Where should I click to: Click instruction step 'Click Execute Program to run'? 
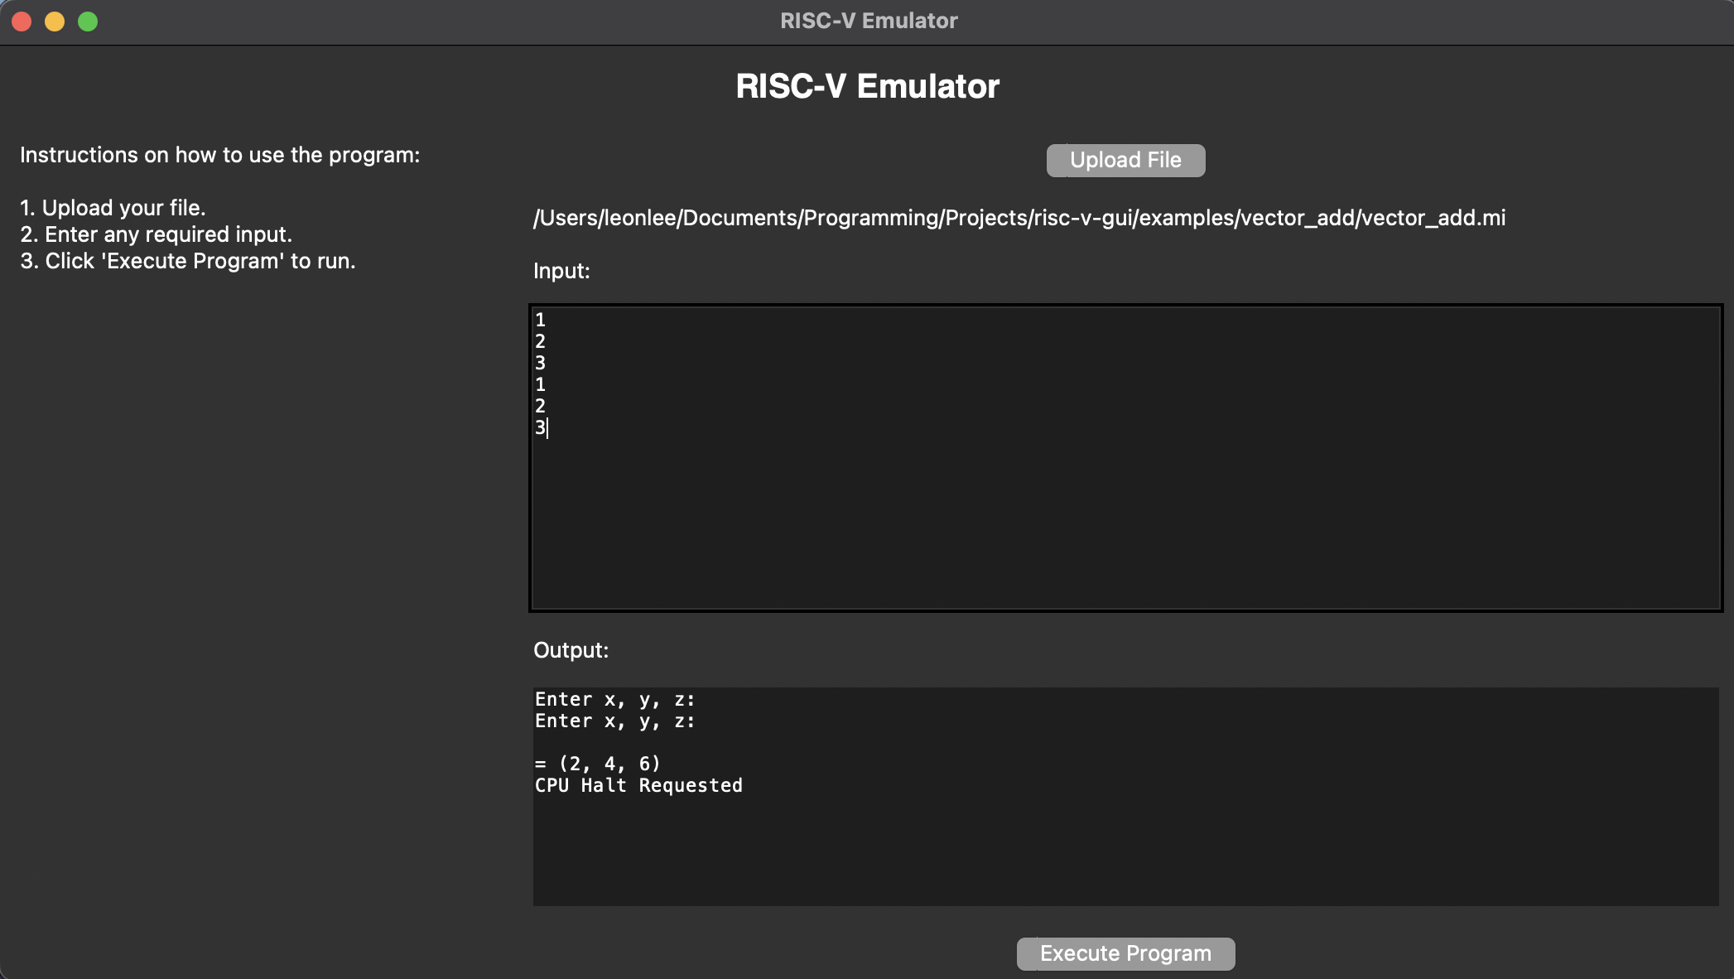tap(188, 261)
